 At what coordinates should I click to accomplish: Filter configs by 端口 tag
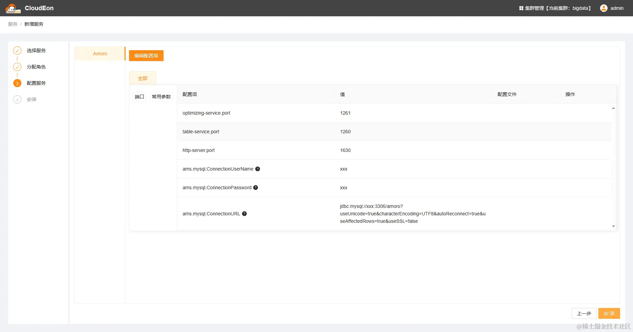coord(139,97)
